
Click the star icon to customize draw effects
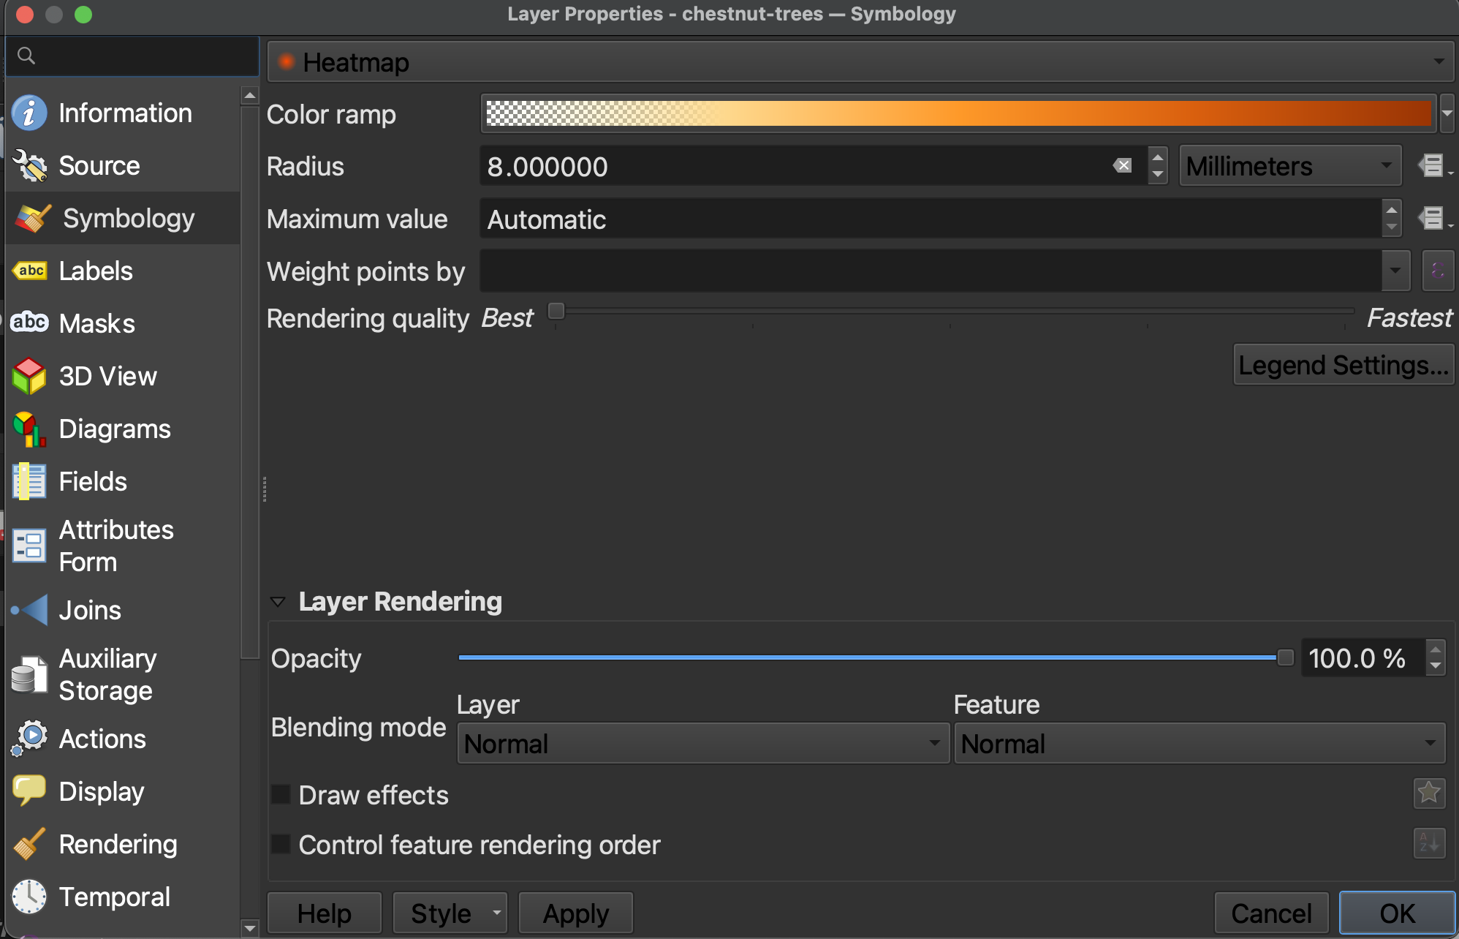click(x=1428, y=793)
